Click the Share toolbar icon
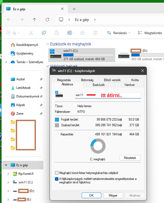The image size is (164, 203). [83, 33]
